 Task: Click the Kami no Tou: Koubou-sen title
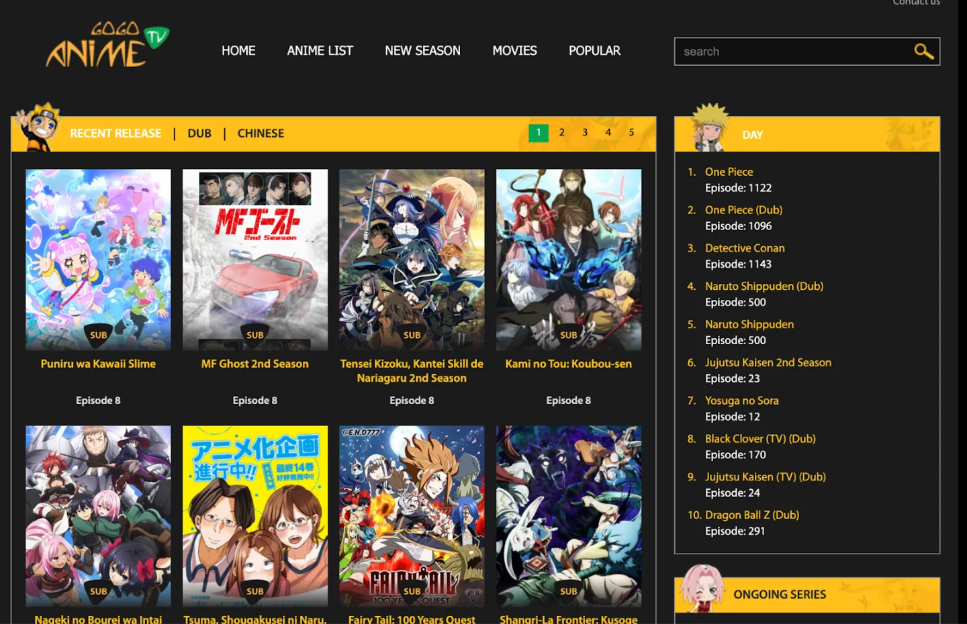tap(568, 364)
